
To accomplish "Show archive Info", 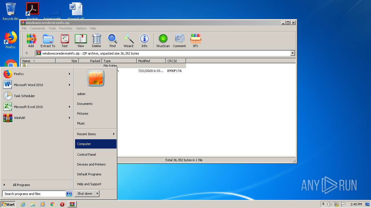I will pos(144,40).
